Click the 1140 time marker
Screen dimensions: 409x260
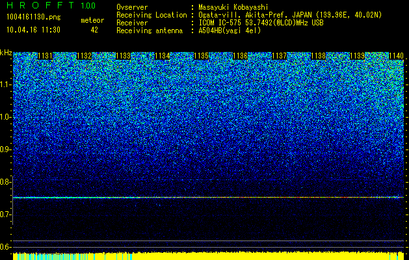click(396, 56)
